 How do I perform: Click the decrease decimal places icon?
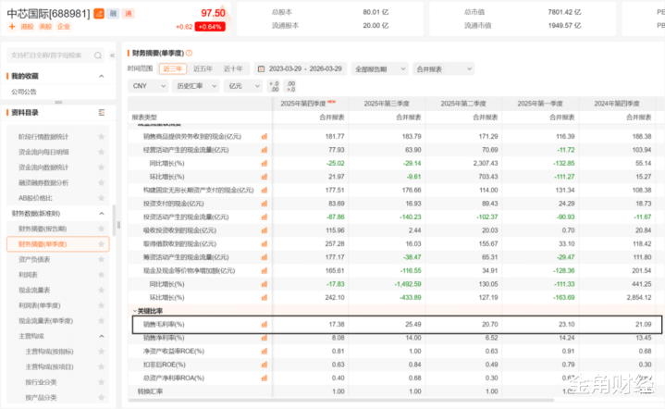[x=289, y=85]
